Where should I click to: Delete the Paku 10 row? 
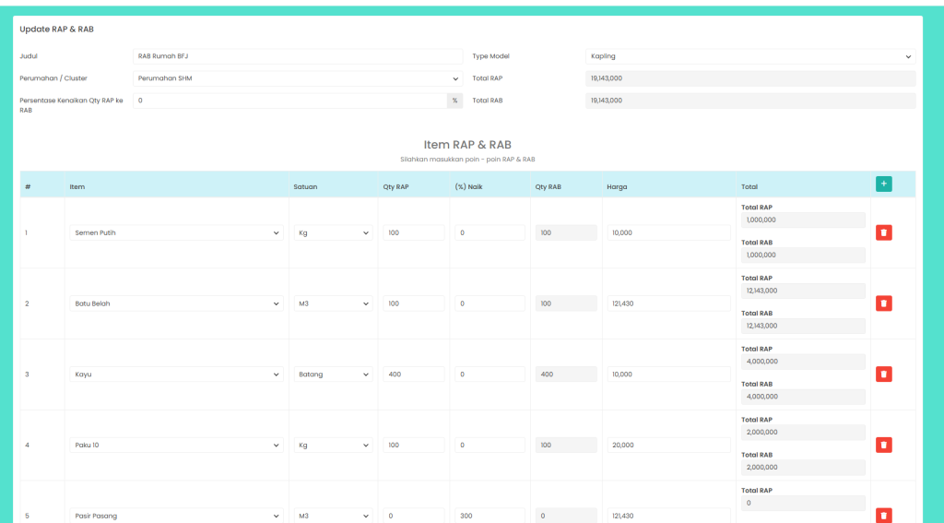point(883,445)
